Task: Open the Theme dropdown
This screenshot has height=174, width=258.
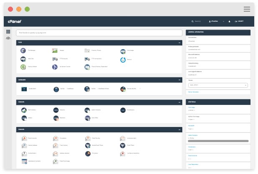Action: click(x=218, y=85)
